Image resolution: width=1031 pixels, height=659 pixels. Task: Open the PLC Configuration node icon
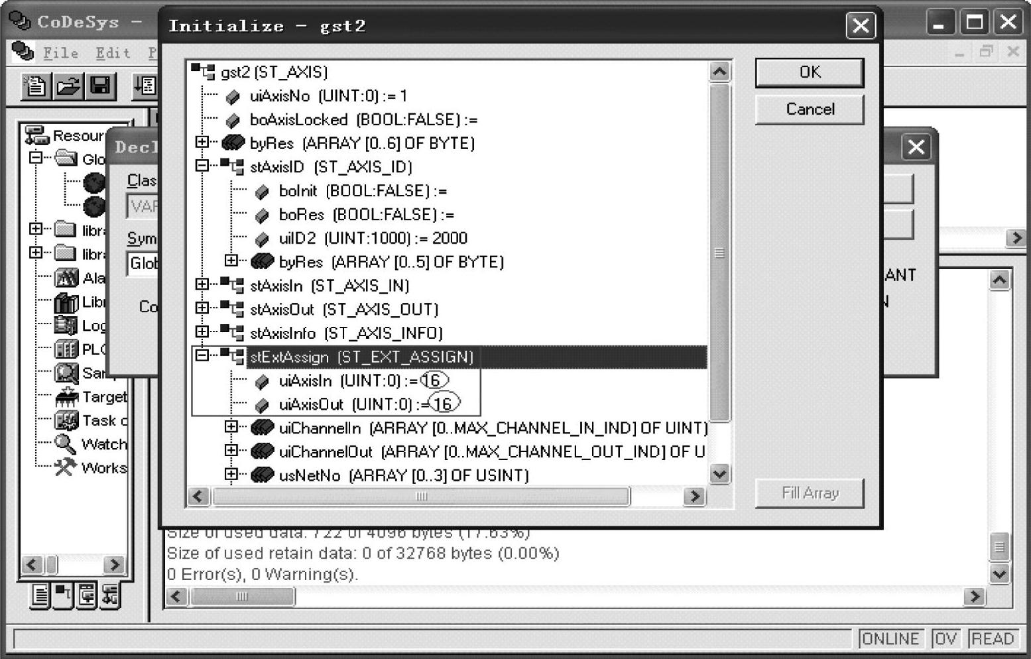click(x=66, y=349)
